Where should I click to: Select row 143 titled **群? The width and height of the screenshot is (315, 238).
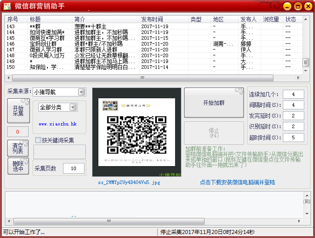(x=154, y=26)
